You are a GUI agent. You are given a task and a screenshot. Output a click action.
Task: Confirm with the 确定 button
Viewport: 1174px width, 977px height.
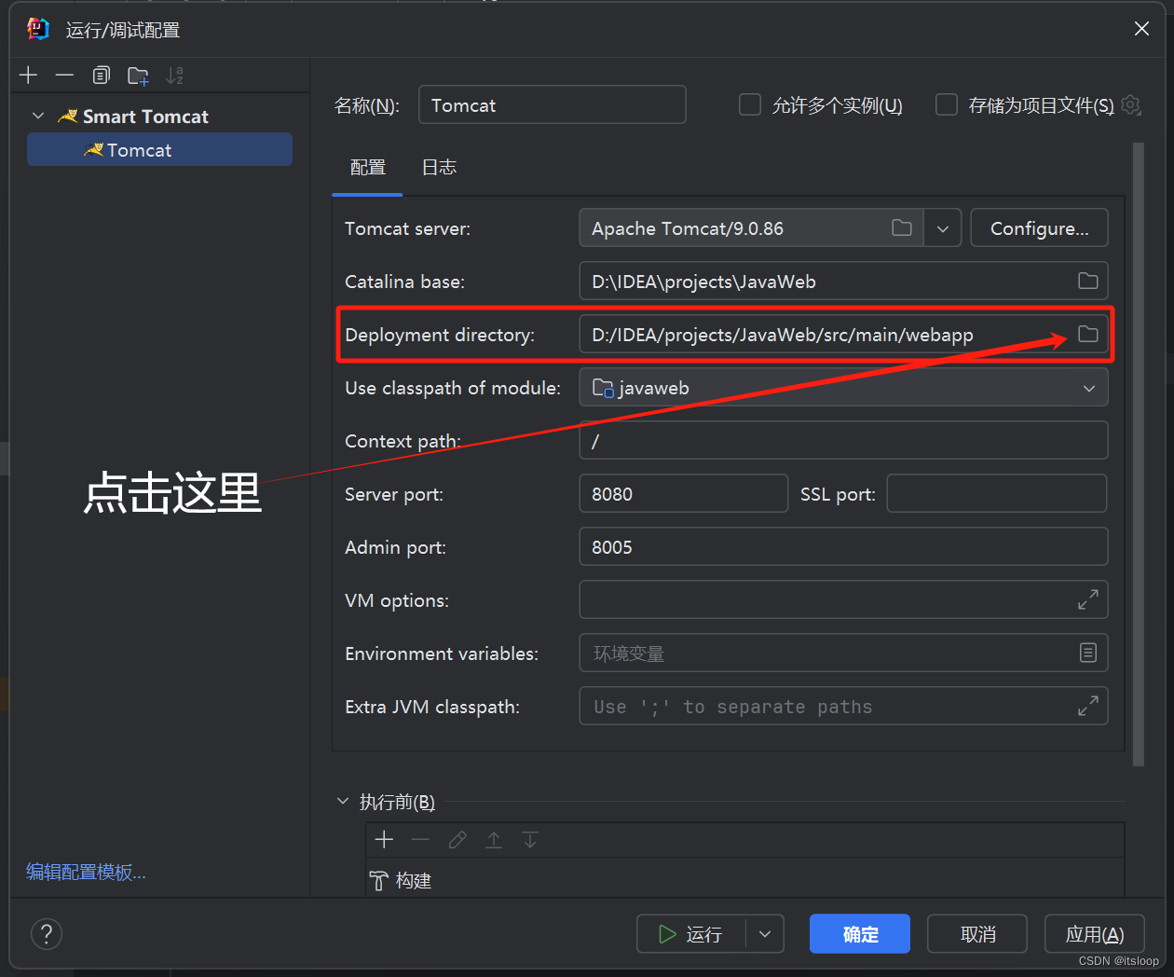pyautogui.click(x=860, y=934)
